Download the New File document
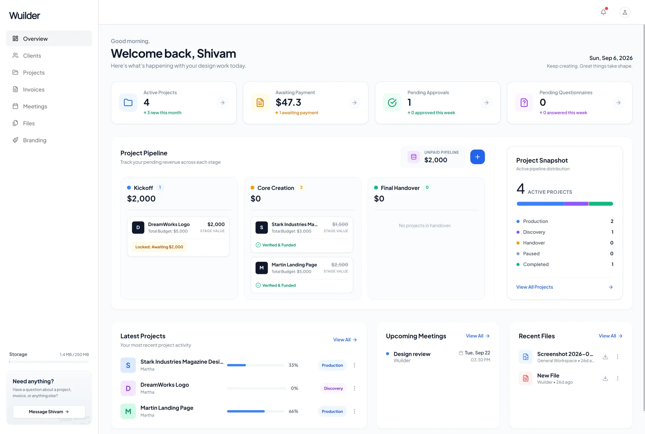645x434 pixels. click(x=605, y=378)
